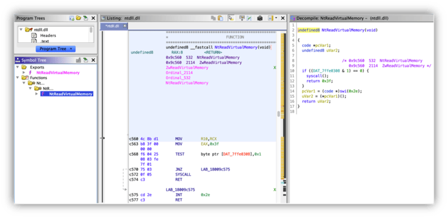Image resolution: width=448 pixels, height=218 pixels.
Task: Select pink NtReadVirtualMemory under Exports
Action: (58, 73)
